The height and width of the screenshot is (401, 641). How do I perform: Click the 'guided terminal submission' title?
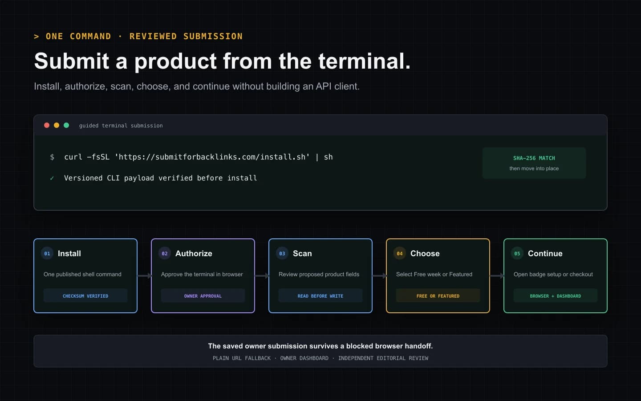coord(121,126)
